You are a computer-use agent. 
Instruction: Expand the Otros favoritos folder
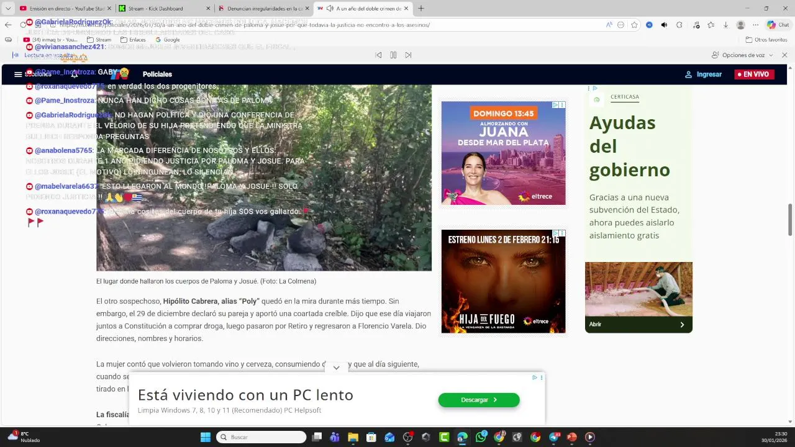coord(766,40)
